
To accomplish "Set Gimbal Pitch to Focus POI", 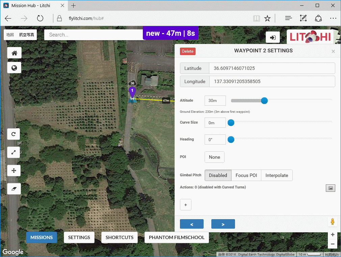I will tap(246, 175).
